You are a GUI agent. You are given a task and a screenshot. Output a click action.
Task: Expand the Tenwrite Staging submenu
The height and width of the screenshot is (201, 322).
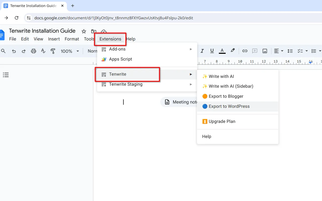coord(147,84)
